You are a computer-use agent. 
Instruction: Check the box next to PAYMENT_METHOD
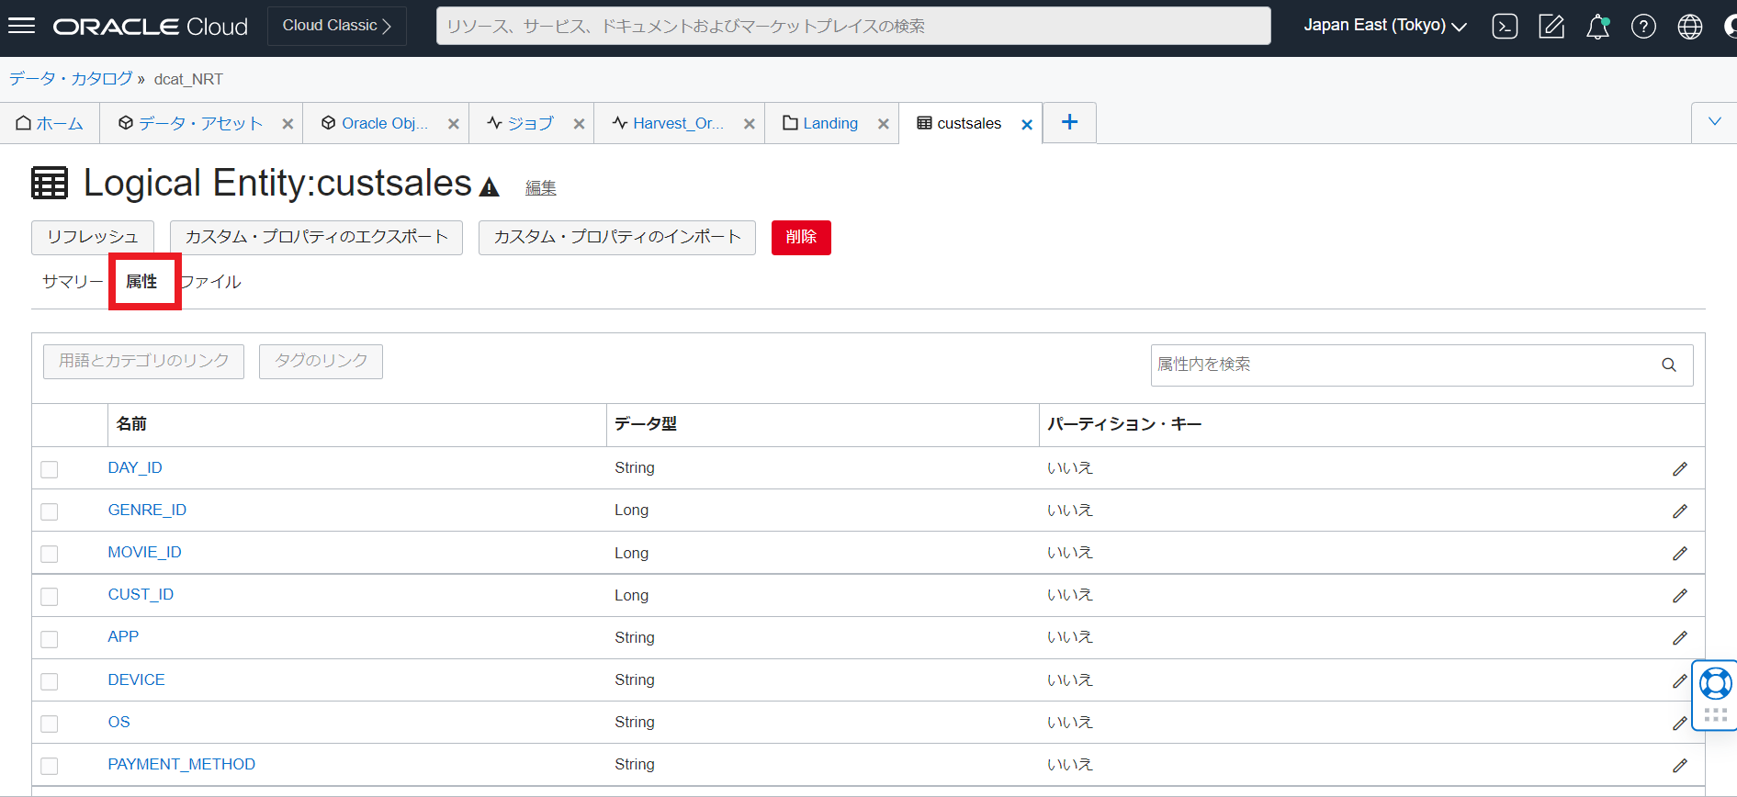[50, 766]
